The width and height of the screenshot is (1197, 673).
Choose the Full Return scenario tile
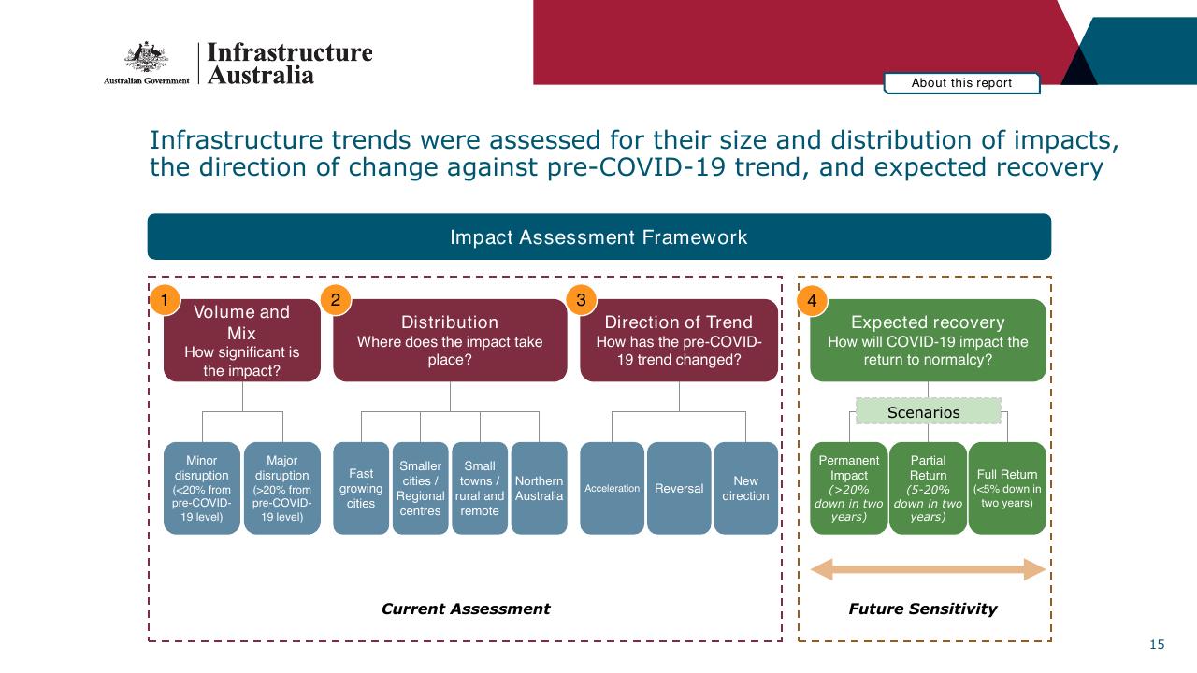click(1007, 488)
